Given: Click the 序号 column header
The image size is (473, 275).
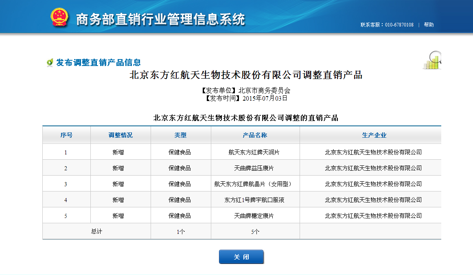Looking at the screenshot, I should pos(66,135).
